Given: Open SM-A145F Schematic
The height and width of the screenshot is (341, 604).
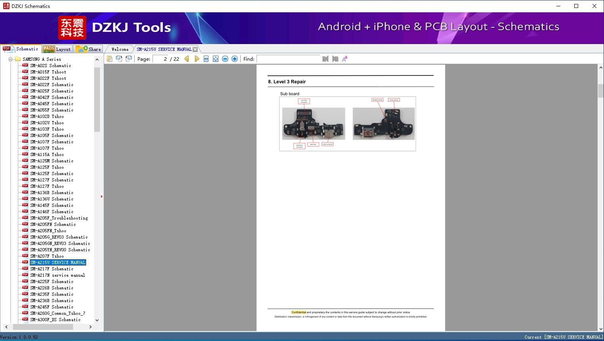Looking at the screenshot, I should 52,205.
